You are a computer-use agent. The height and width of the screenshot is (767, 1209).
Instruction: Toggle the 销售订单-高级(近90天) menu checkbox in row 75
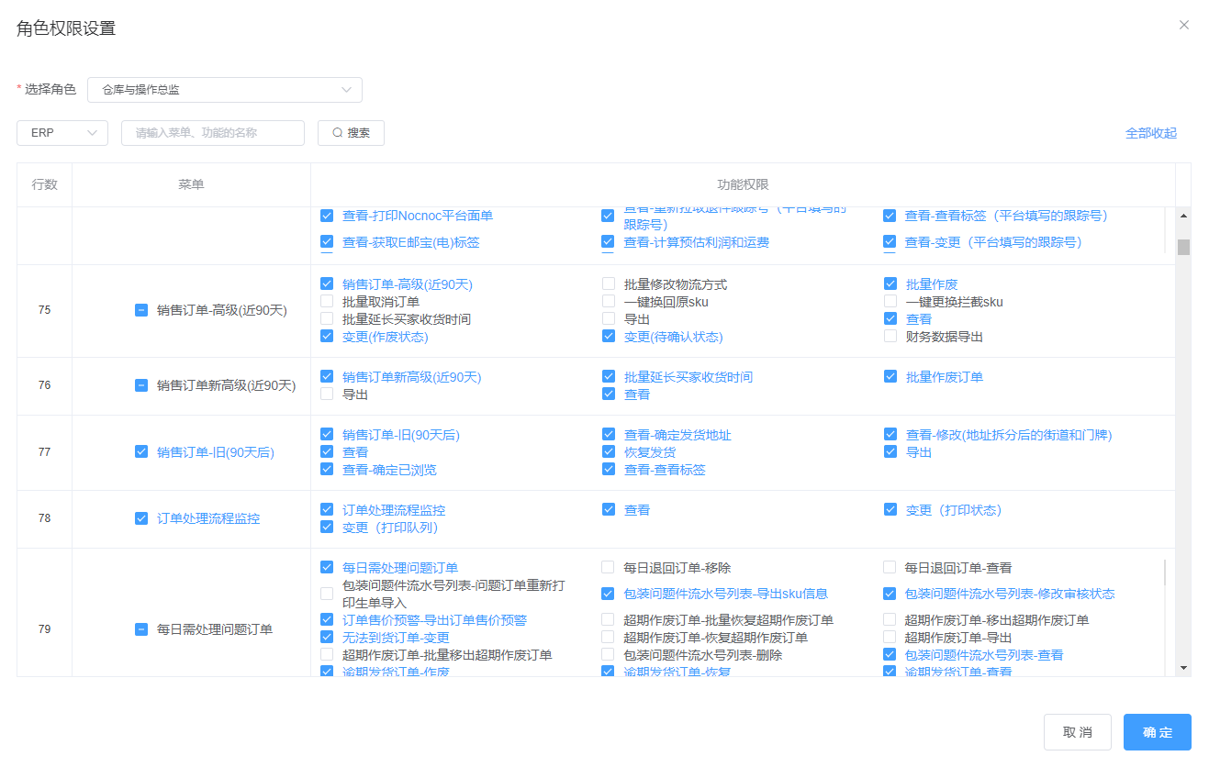point(141,310)
